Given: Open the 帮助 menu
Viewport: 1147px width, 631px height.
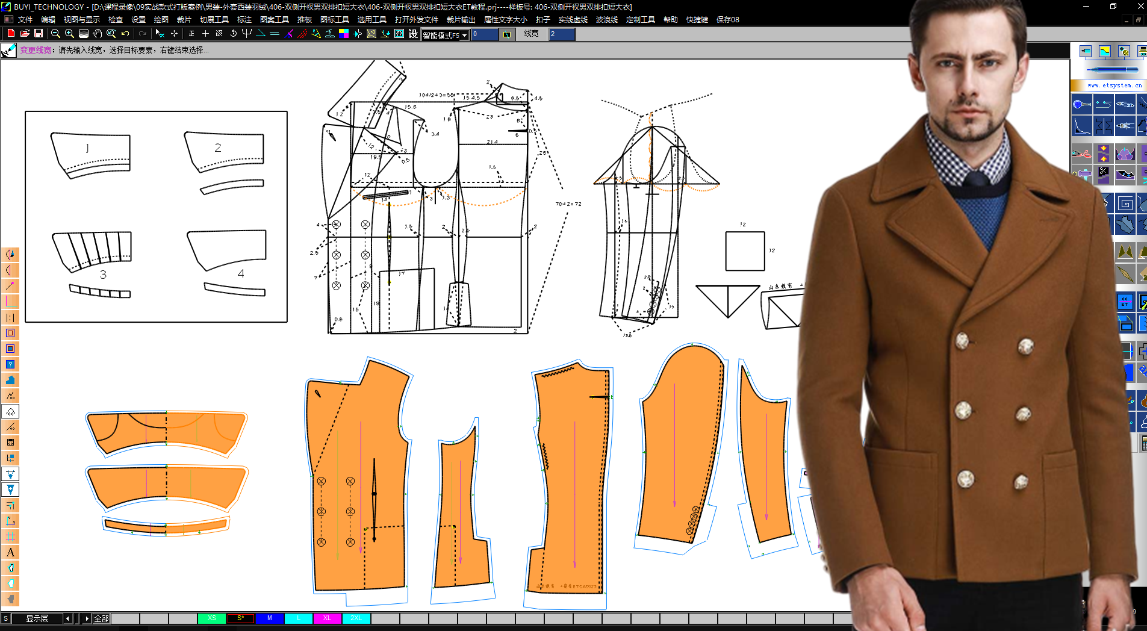Looking at the screenshot, I should point(671,20).
